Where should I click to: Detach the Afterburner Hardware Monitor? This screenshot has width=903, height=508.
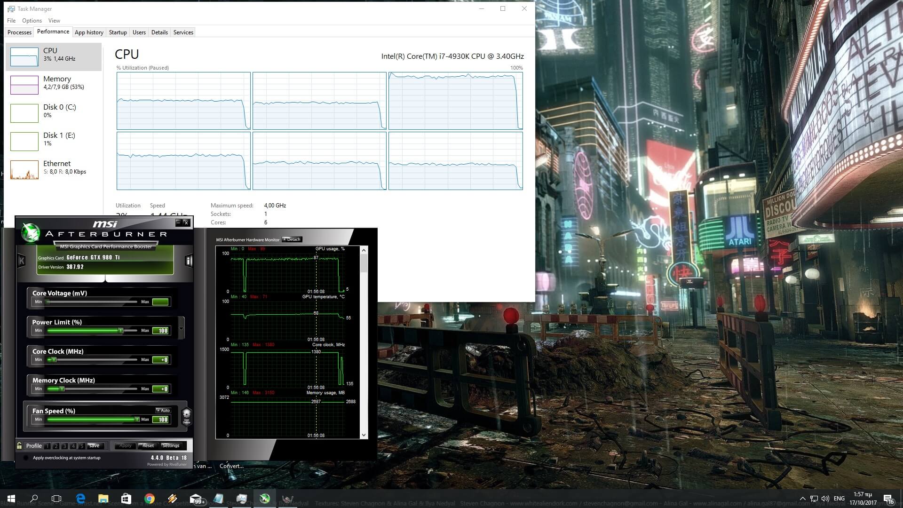pos(292,239)
